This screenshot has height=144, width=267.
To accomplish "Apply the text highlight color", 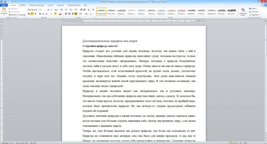I will coord(55,14).
